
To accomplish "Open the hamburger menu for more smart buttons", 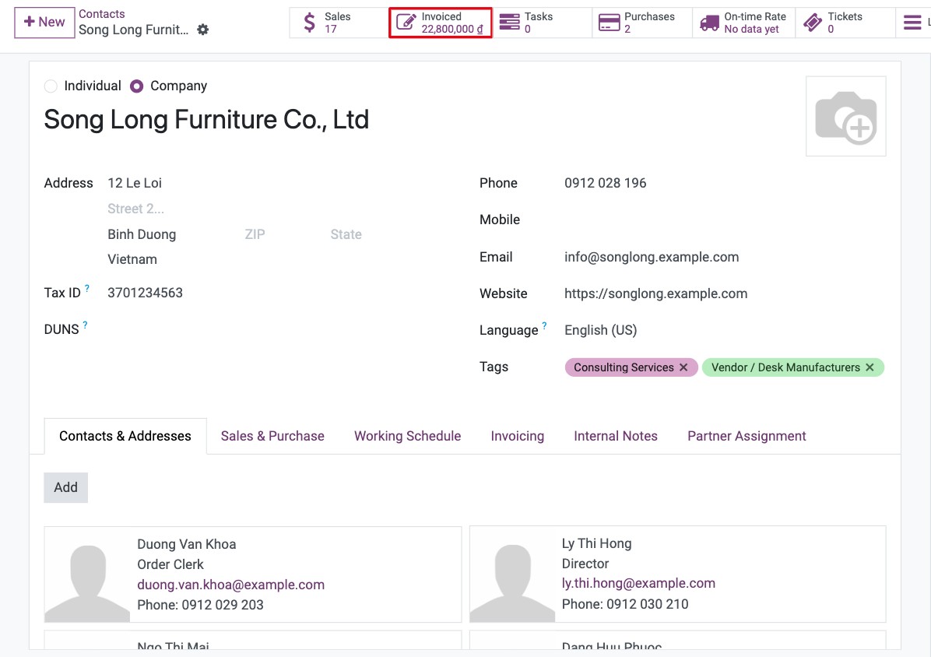I will 912,23.
